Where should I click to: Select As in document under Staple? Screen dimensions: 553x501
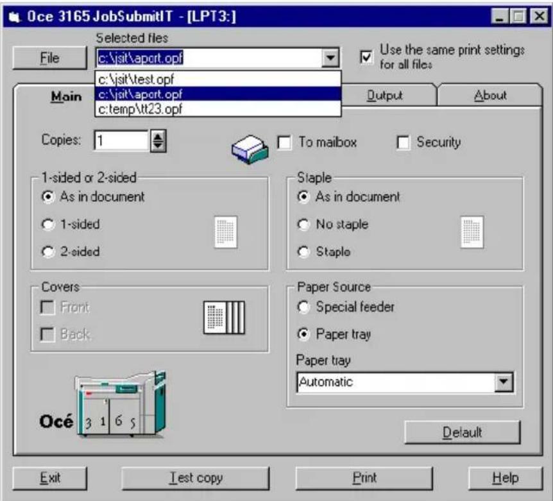click(x=303, y=196)
